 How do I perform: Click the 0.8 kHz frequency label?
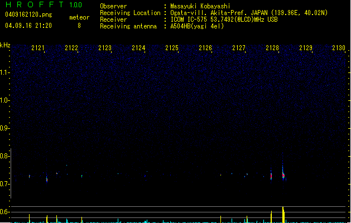pos(5,156)
